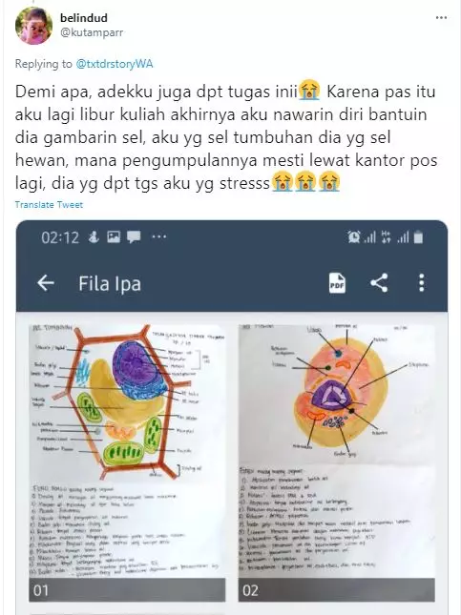
Task: Tap the battery indicator in status bar
Action: [419, 237]
